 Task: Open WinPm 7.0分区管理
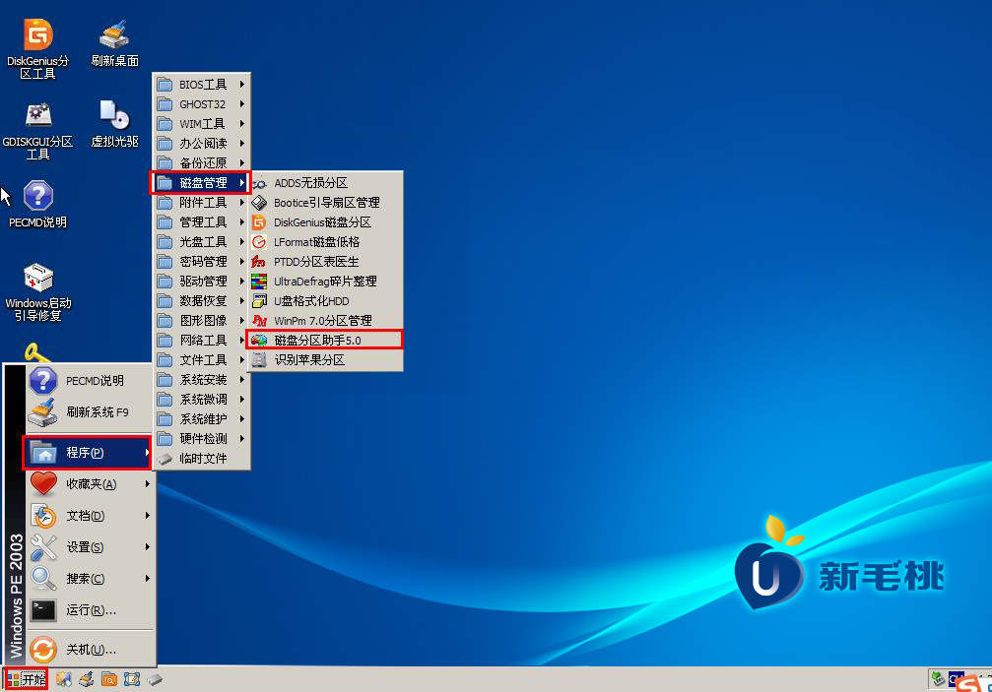point(325,320)
